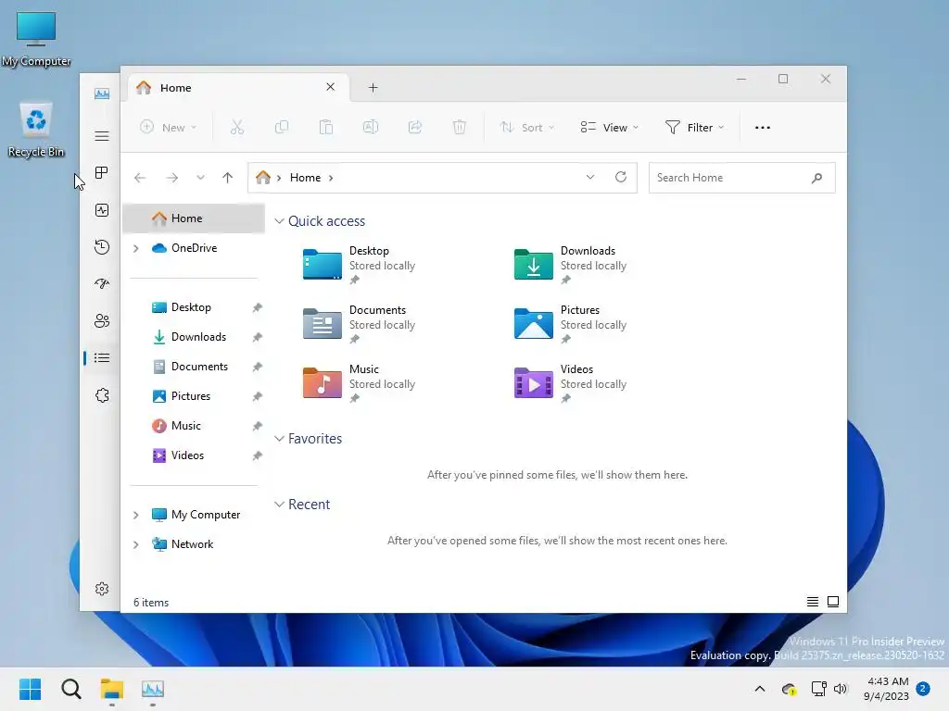This screenshot has width=949, height=711.
Task: Click the Cut scissors icon in toolbar
Action: [x=236, y=128]
